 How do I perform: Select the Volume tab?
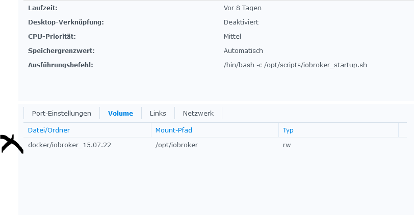tap(120, 113)
